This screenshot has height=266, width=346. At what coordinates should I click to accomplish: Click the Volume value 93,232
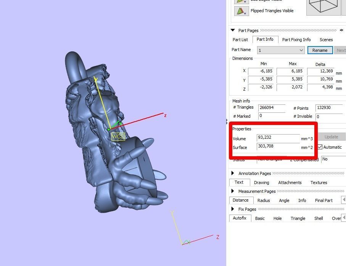coord(278,138)
